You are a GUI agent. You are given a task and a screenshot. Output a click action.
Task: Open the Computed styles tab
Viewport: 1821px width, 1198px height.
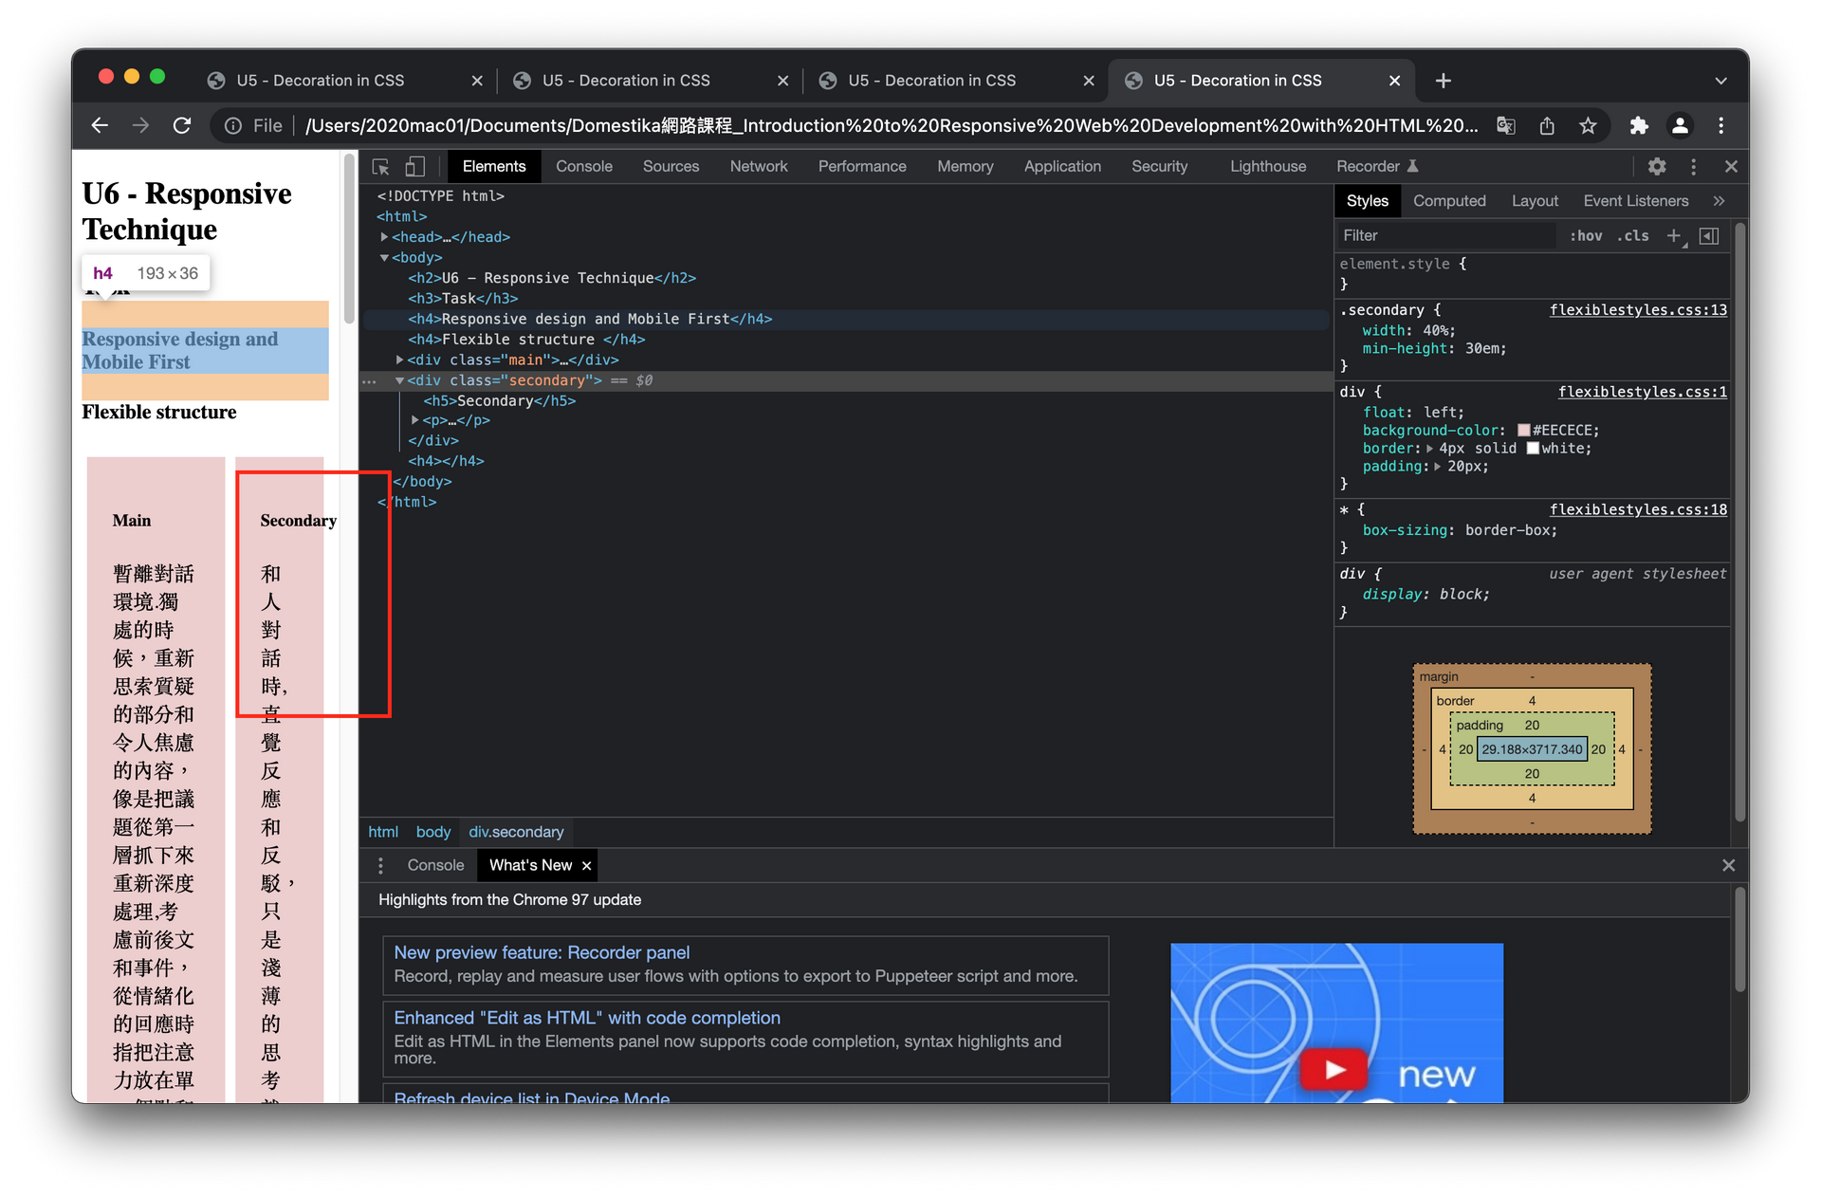(1448, 201)
